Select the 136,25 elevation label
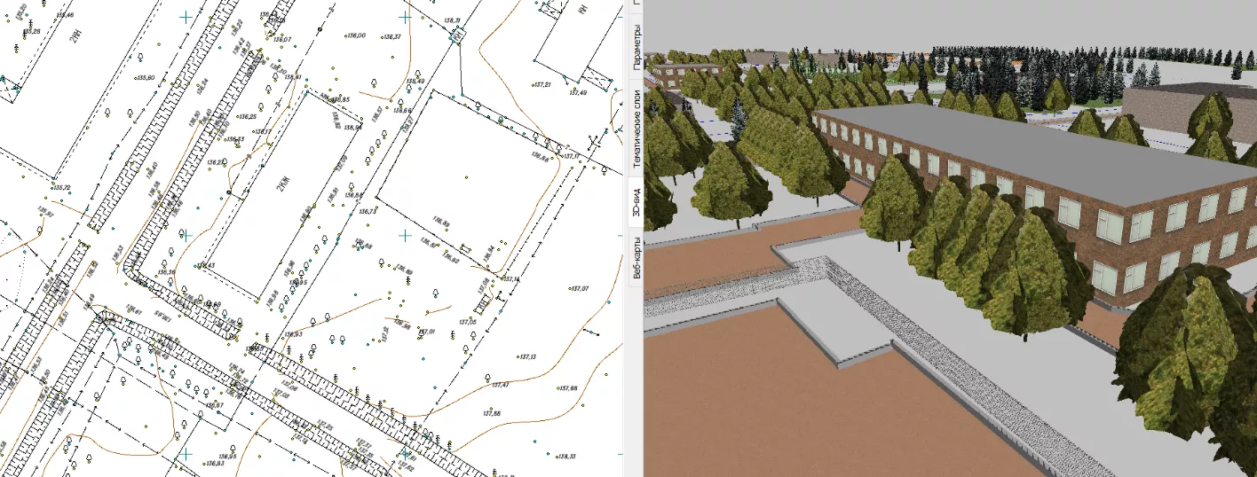1257x477 pixels. coord(247,117)
